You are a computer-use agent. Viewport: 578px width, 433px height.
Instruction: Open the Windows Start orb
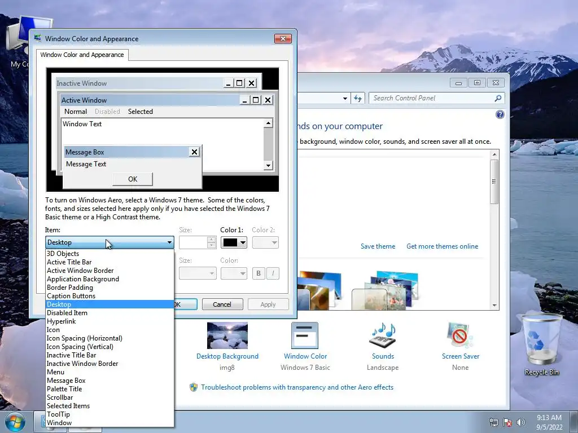click(15, 422)
